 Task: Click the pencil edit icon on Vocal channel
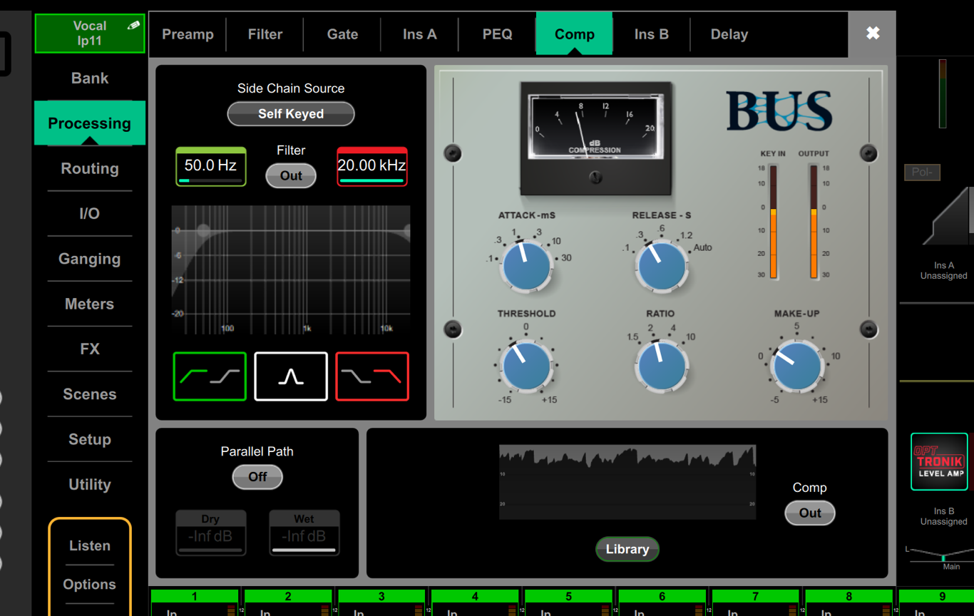(133, 26)
